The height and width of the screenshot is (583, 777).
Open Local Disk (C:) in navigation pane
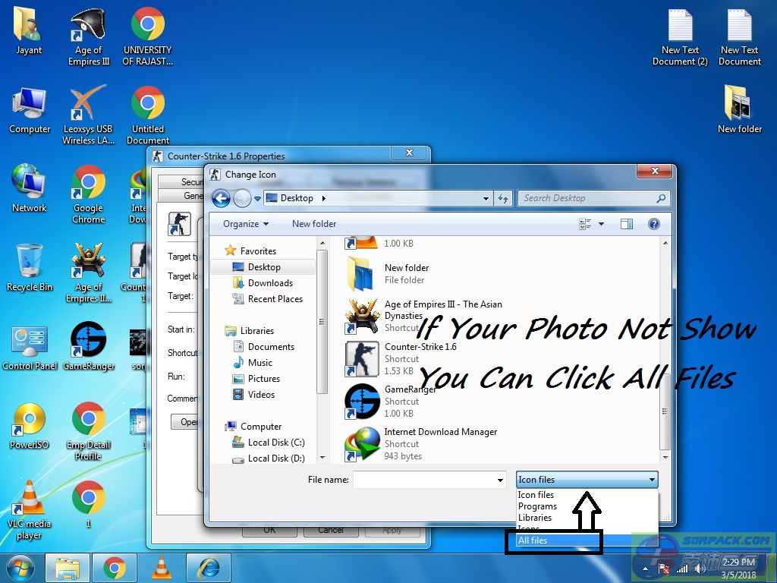[275, 443]
